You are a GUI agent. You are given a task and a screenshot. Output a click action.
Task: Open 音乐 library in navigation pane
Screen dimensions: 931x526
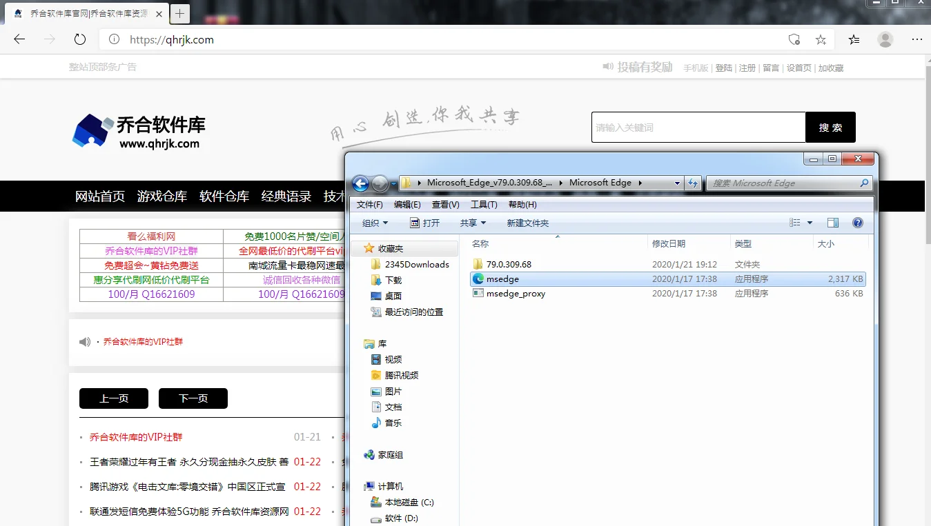pyautogui.click(x=386, y=423)
